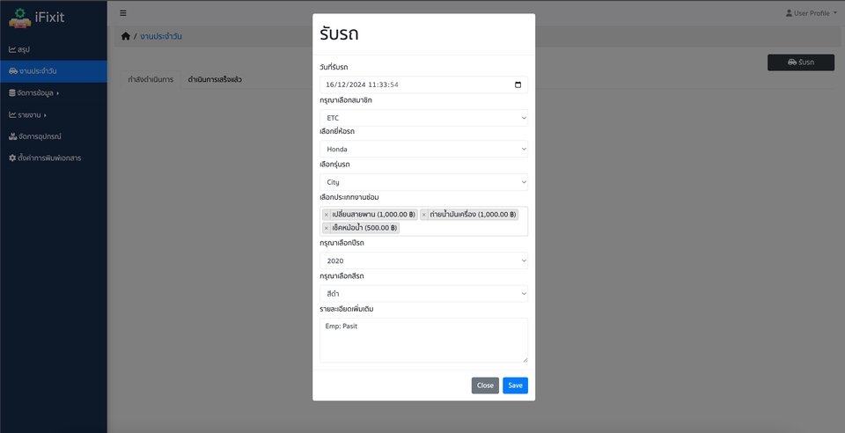
Task: Open the car brand dropdown showing Honda
Action: coord(423,150)
